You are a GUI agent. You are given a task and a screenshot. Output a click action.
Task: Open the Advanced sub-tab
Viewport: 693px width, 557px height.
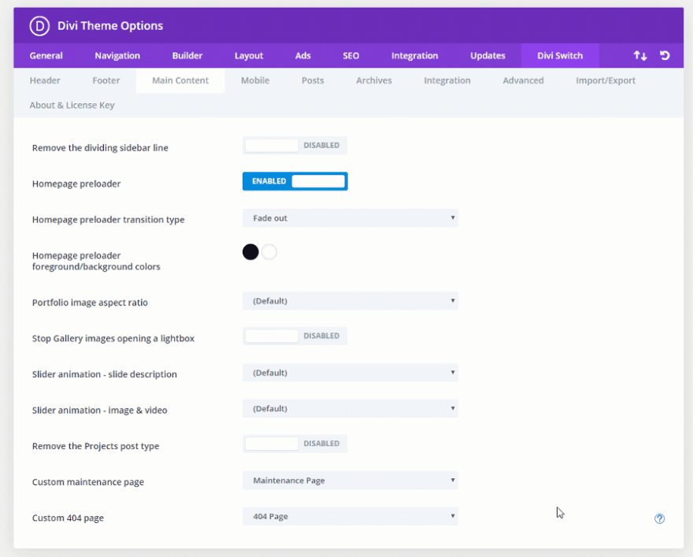[523, 80]
